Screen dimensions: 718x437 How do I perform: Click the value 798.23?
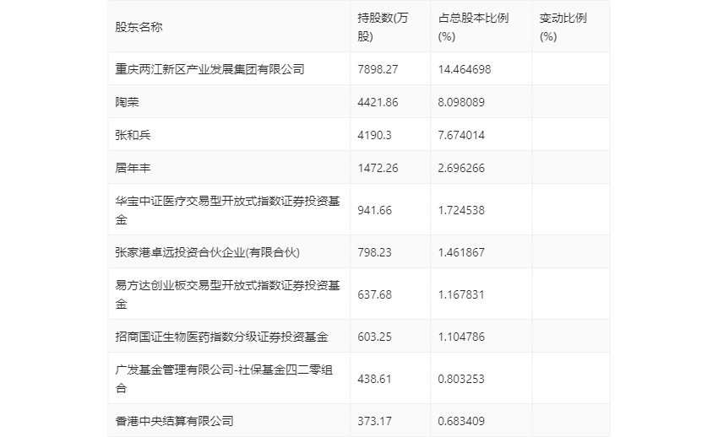374,252
